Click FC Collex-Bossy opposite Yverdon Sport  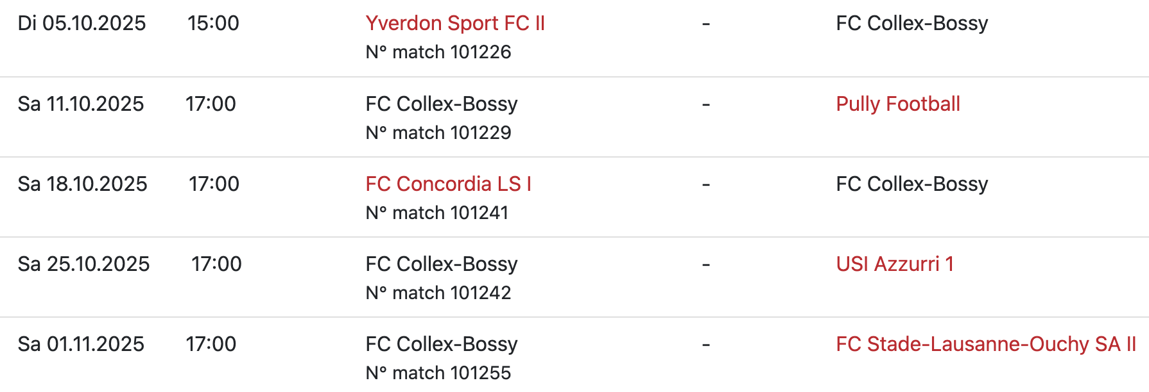click(911, 23)
